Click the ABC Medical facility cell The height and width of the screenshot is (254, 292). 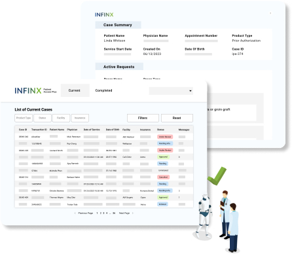[128, 137]
